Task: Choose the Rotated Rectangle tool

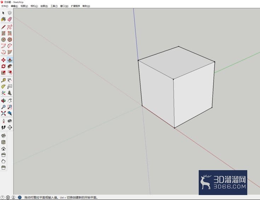Action: coord(10,33)
